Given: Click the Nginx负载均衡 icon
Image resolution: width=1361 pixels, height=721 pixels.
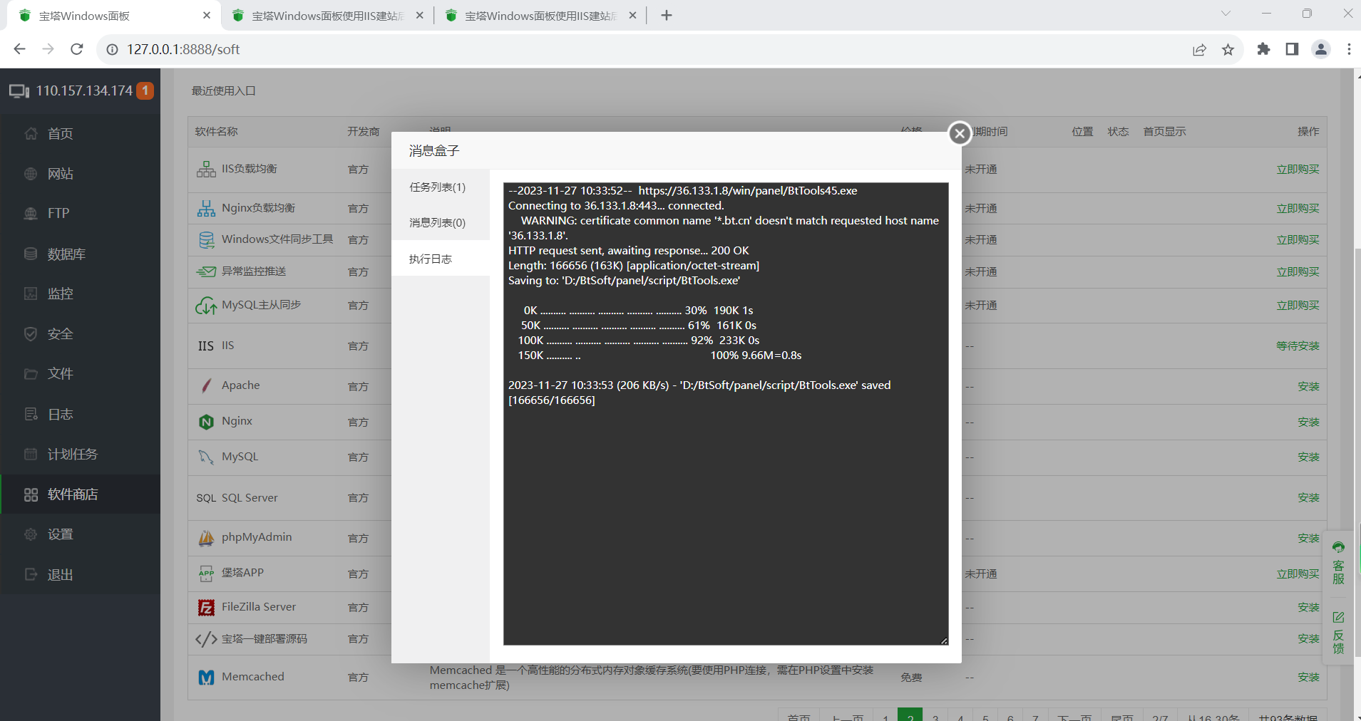Looking at the screenshot, I should (x=206, y=208).
